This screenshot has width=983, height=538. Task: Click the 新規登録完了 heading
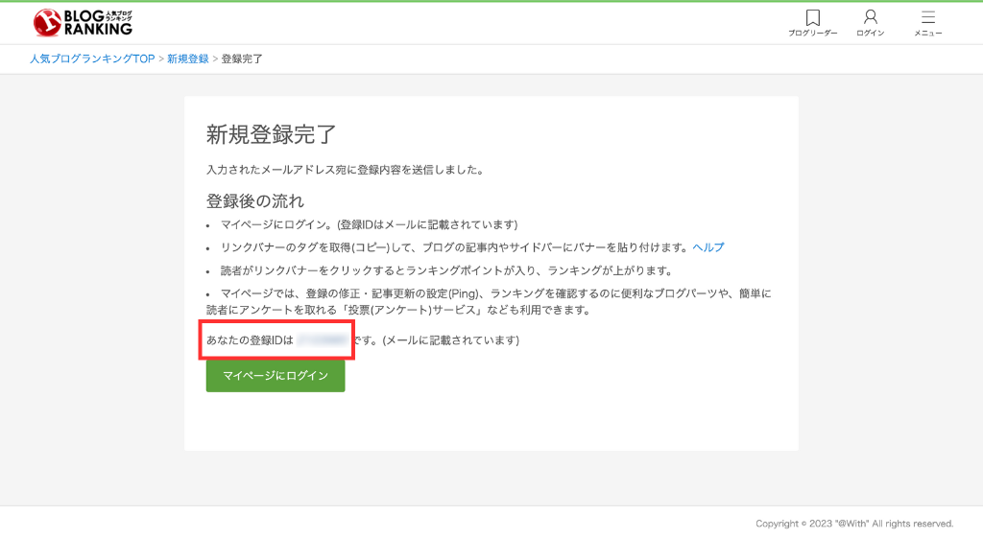pos(271,134)
